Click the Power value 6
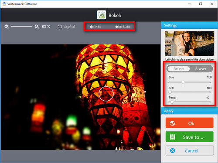Image resolution: width=218 pixels, height=163 pixels. click(208, 98)
